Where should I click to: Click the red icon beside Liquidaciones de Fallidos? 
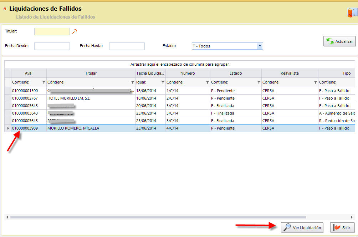[5, 9]
